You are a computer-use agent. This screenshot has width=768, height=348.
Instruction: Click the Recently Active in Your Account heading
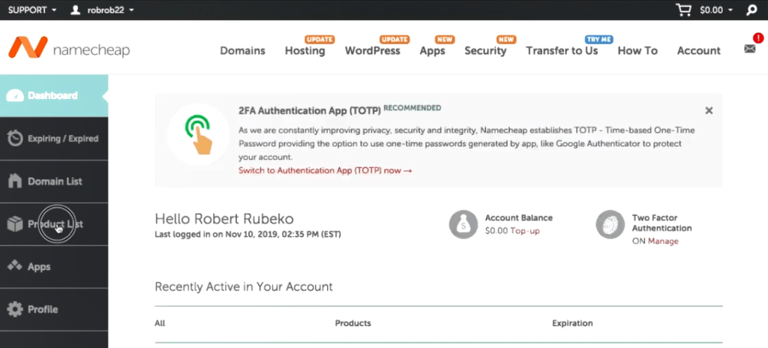tap(244, 286)
